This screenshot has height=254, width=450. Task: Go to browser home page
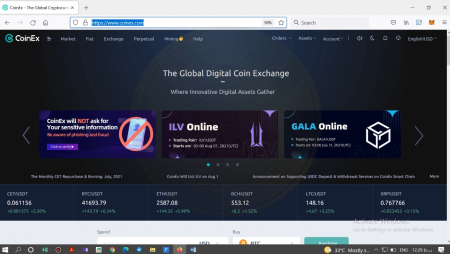pyautogui.click(x=45, y=22)
